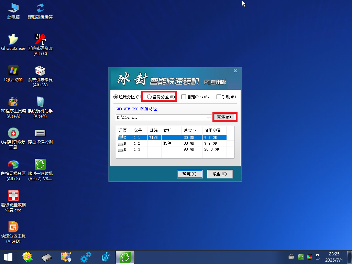Click the 总大小 column header

tap(192, 130)
